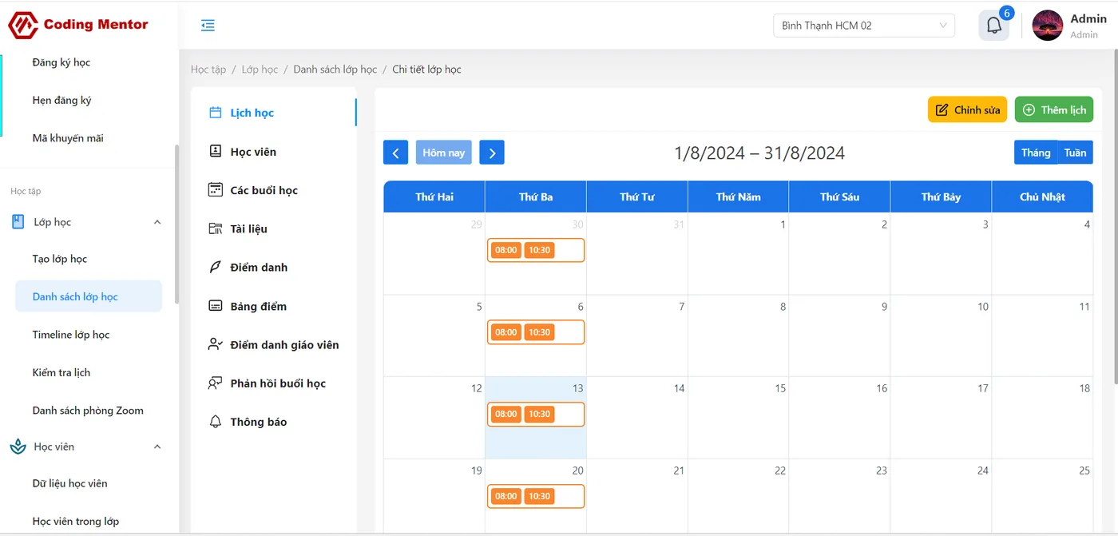Click the feedback icon beside Phản hồi buổi học
Screen dimensions: 1118x536
coord(215,383)
